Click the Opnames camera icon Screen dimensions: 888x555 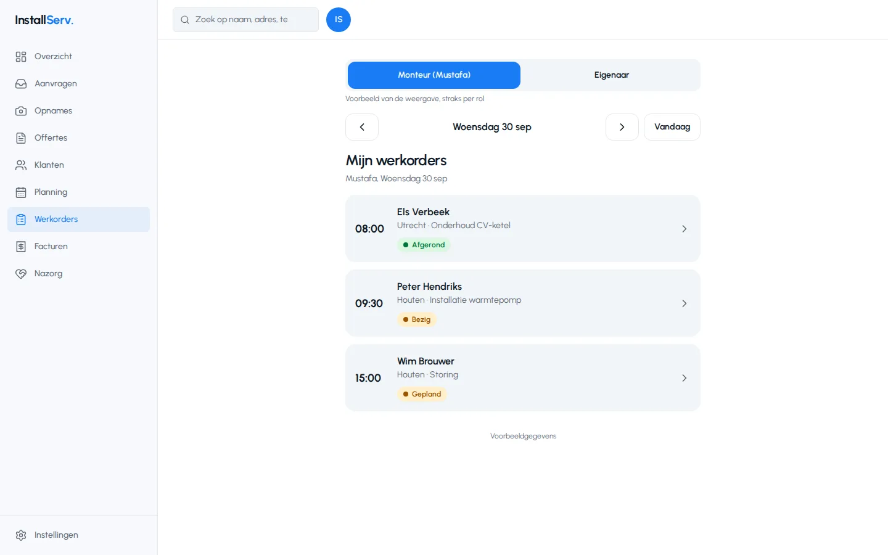[21, 111]
